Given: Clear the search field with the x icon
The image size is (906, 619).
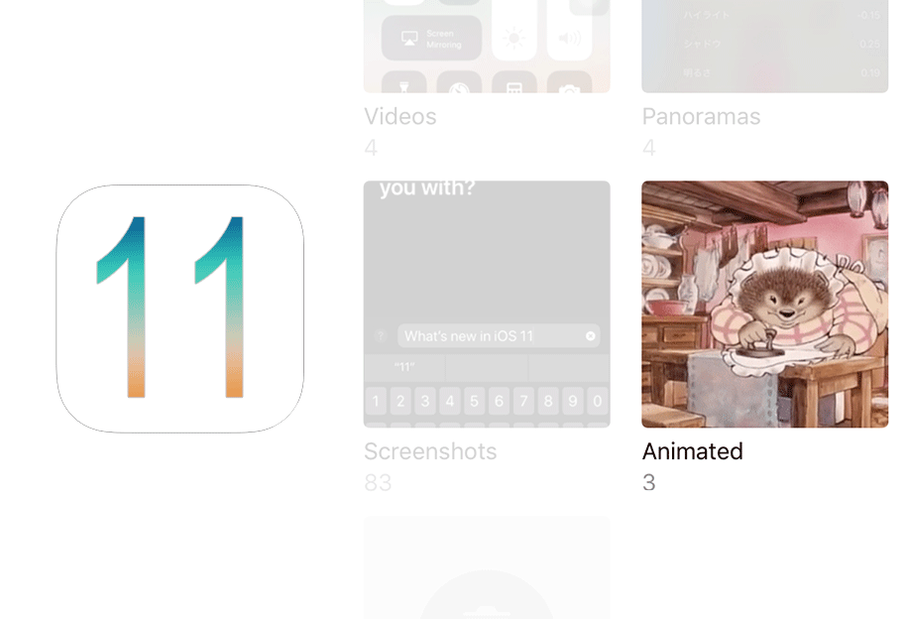Looking at the screenshot, I should (590, 336).
